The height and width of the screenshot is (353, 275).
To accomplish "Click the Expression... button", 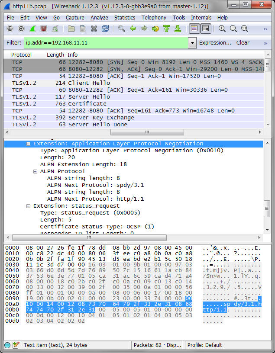I will (215, 43).
